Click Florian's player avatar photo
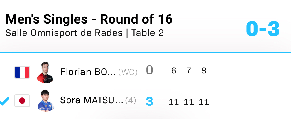Screen dimensions: 291x119 [x=45, y=73]
